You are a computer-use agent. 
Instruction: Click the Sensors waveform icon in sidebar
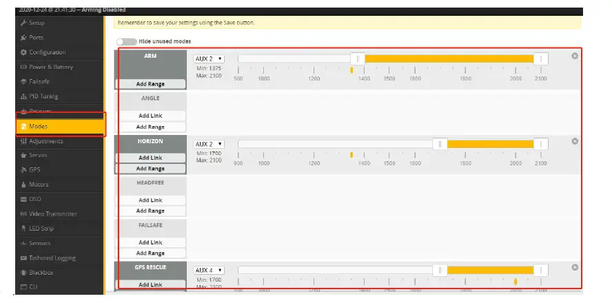point(23,243)
